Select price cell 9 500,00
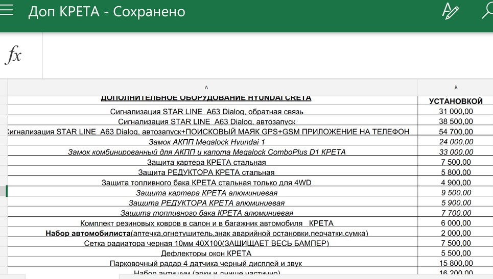This screenshot has height=279, width=493. click(456, 191)
